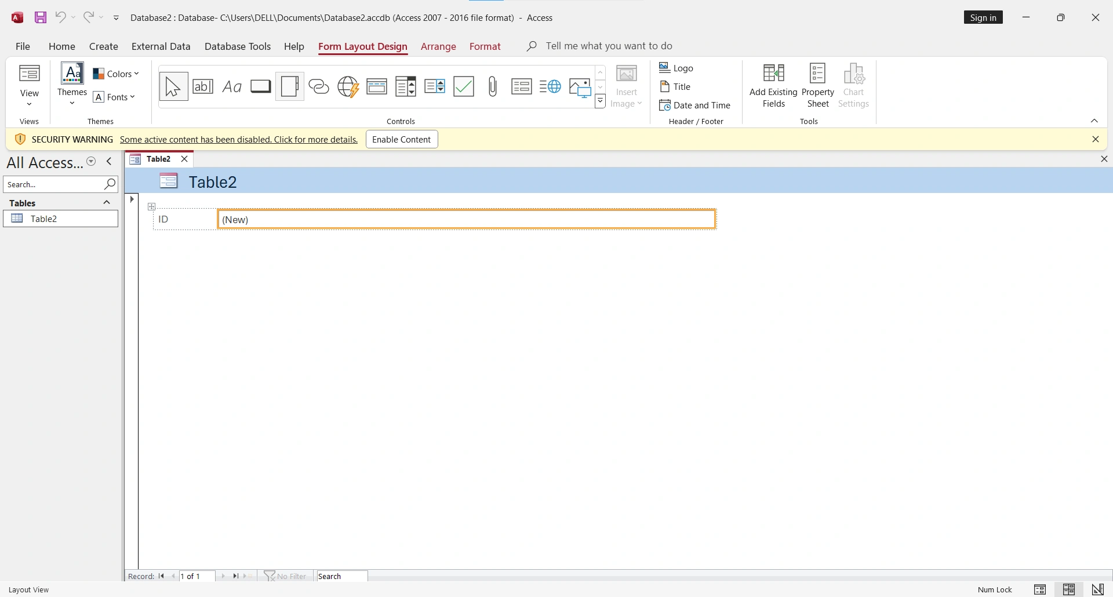Click the Enable Content button
Image resolution: width=1113 pixels, height=597 pixels.
402,140
